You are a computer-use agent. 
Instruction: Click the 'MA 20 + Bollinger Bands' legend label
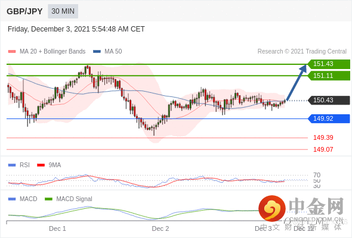(x=53, y=52)
